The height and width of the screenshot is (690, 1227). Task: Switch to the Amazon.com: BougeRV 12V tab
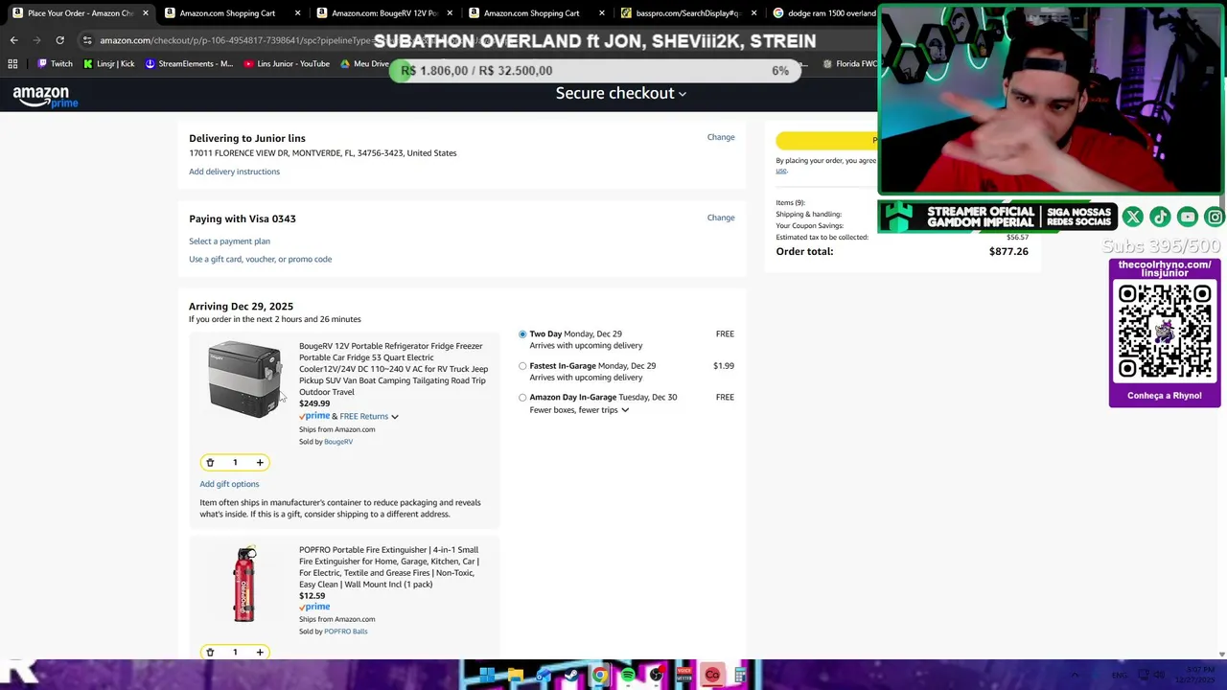pyautogui.click(x=383, y=13)
